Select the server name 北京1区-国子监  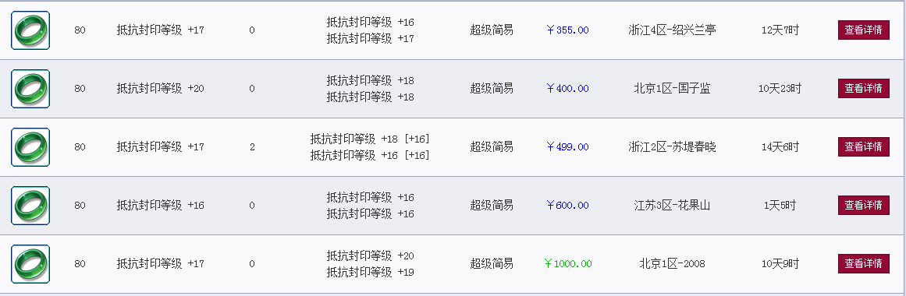coord(672,88)
